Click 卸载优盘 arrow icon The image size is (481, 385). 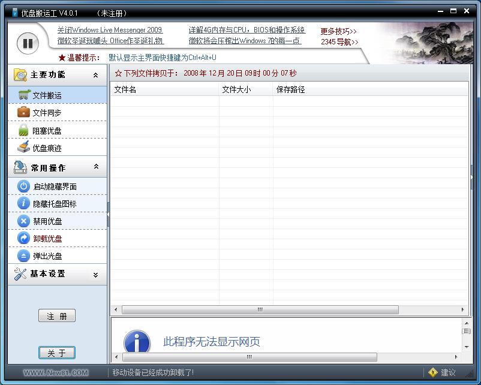pyautogui.click(x=23, y=239)
